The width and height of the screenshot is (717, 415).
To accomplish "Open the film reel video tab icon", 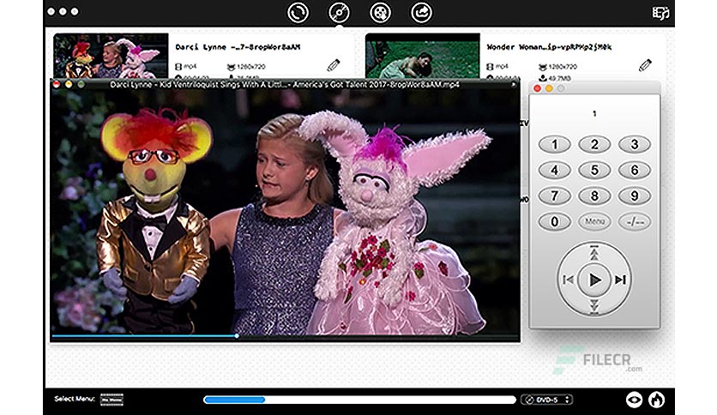I will (380, 12).
